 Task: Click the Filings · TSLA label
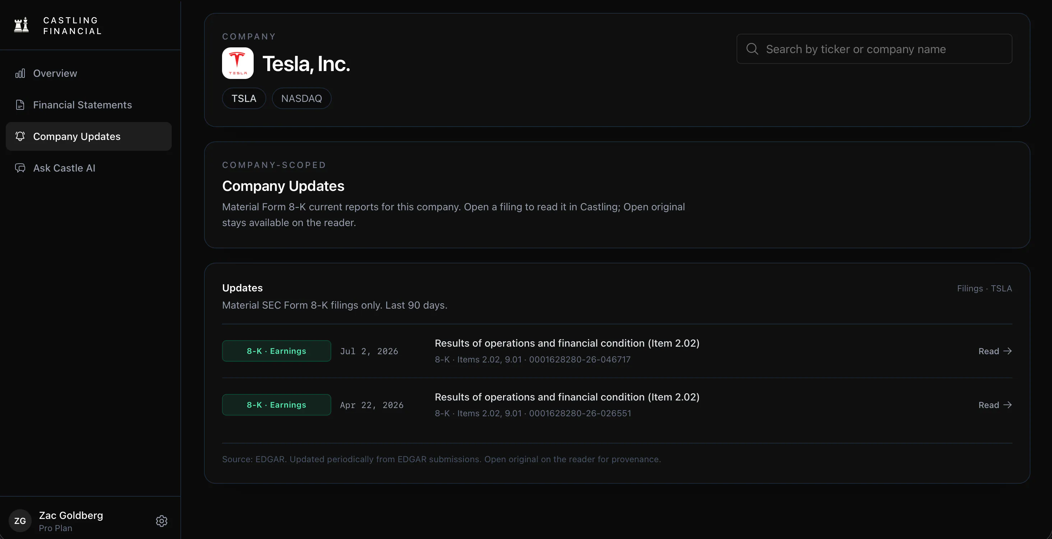click(x=984, y=289)
